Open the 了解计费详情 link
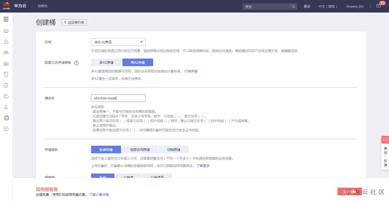 tap(99, 195)
